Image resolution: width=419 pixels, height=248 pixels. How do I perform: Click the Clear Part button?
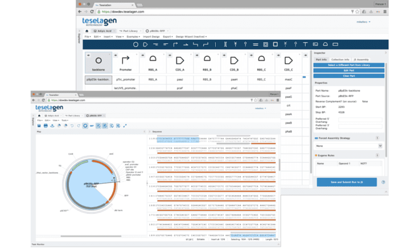(349, 76)
